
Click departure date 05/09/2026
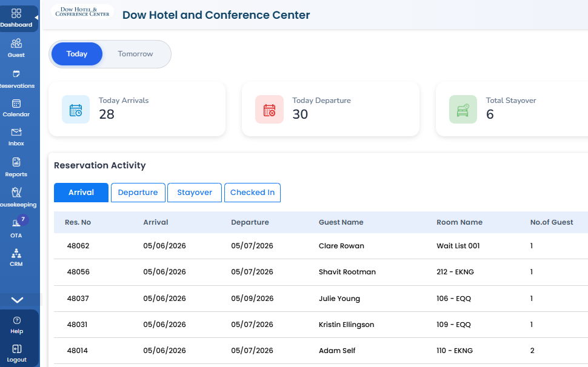point(252,299)
